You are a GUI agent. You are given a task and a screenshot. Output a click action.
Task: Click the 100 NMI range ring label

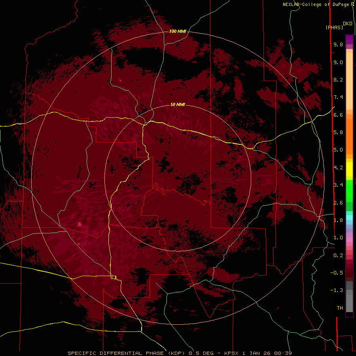(178, 31)
